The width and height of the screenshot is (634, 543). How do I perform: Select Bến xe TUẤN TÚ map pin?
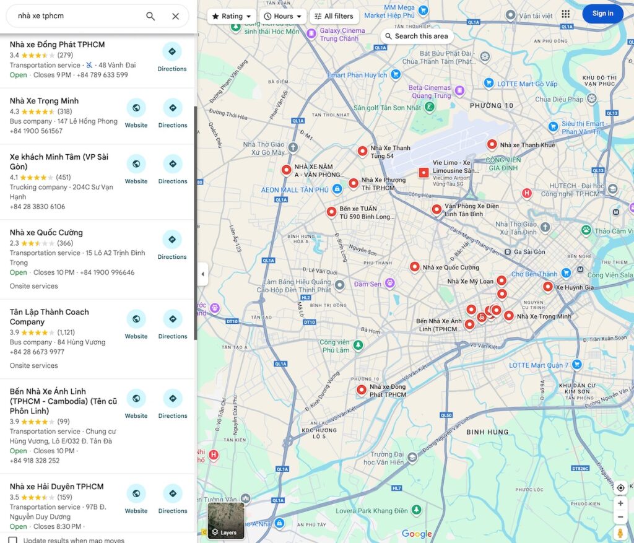tap(332, 212)
